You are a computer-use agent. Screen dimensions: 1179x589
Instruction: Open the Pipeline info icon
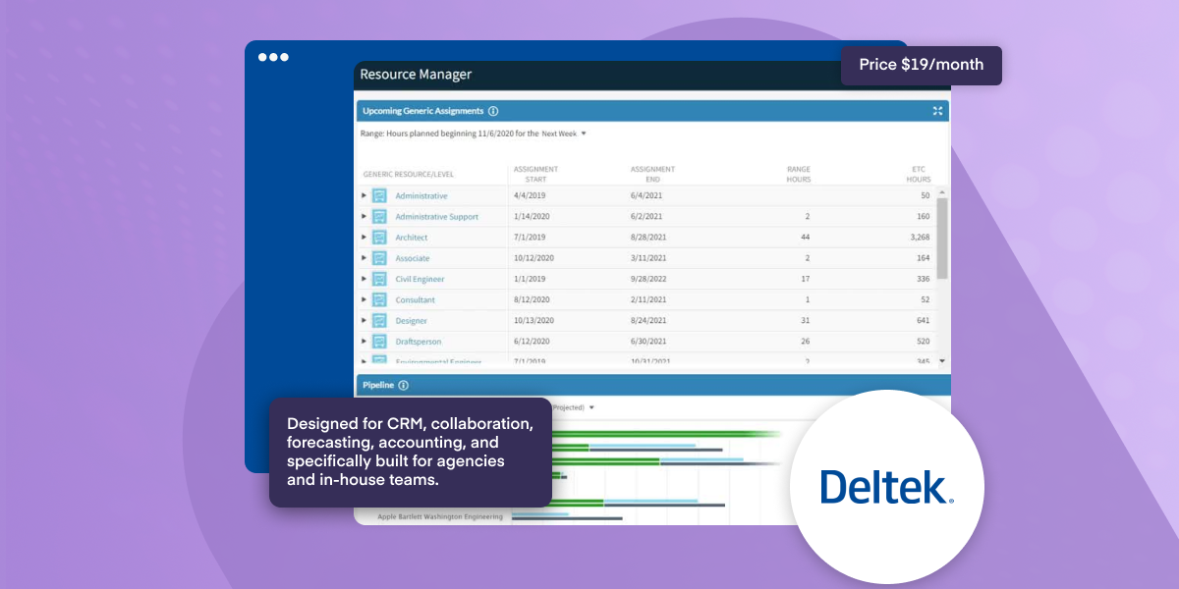click(x=403, y=386)
